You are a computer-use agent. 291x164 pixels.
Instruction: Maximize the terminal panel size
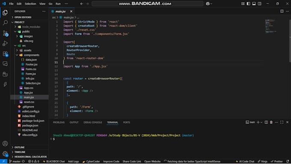click(x=282, y=122)
